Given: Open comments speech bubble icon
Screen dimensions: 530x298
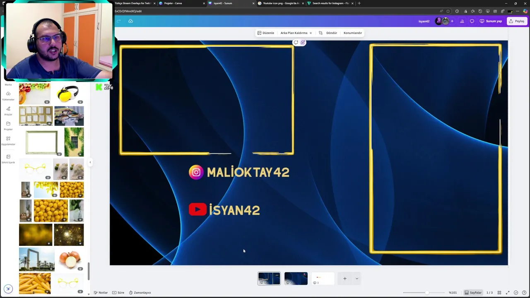Looking at the screenshot, I should 472,21.
